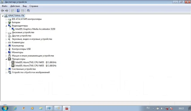Click the Звуковые устройства speaker icon
This screenshot has width=191, height=111.
9,39
